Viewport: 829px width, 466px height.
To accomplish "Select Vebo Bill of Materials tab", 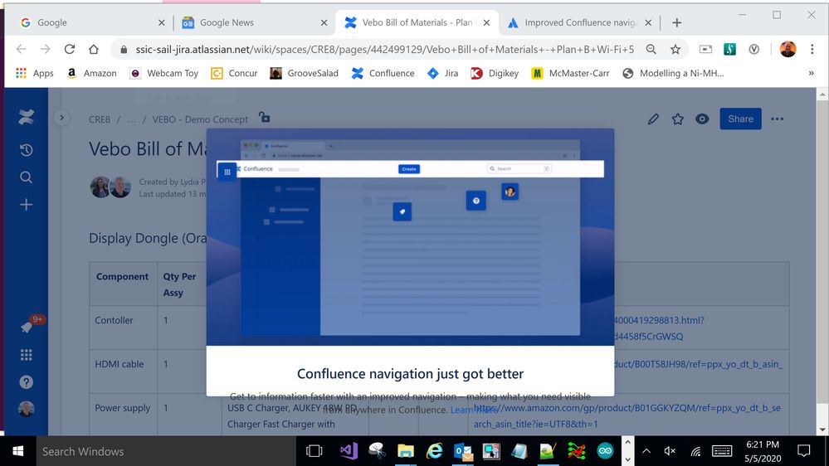I will pyautogui.click(x=417, y=22).
